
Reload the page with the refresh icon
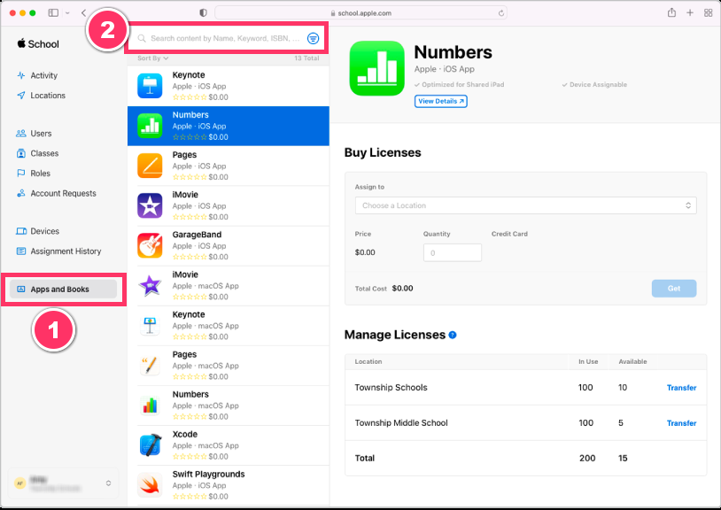coord(500,13)
